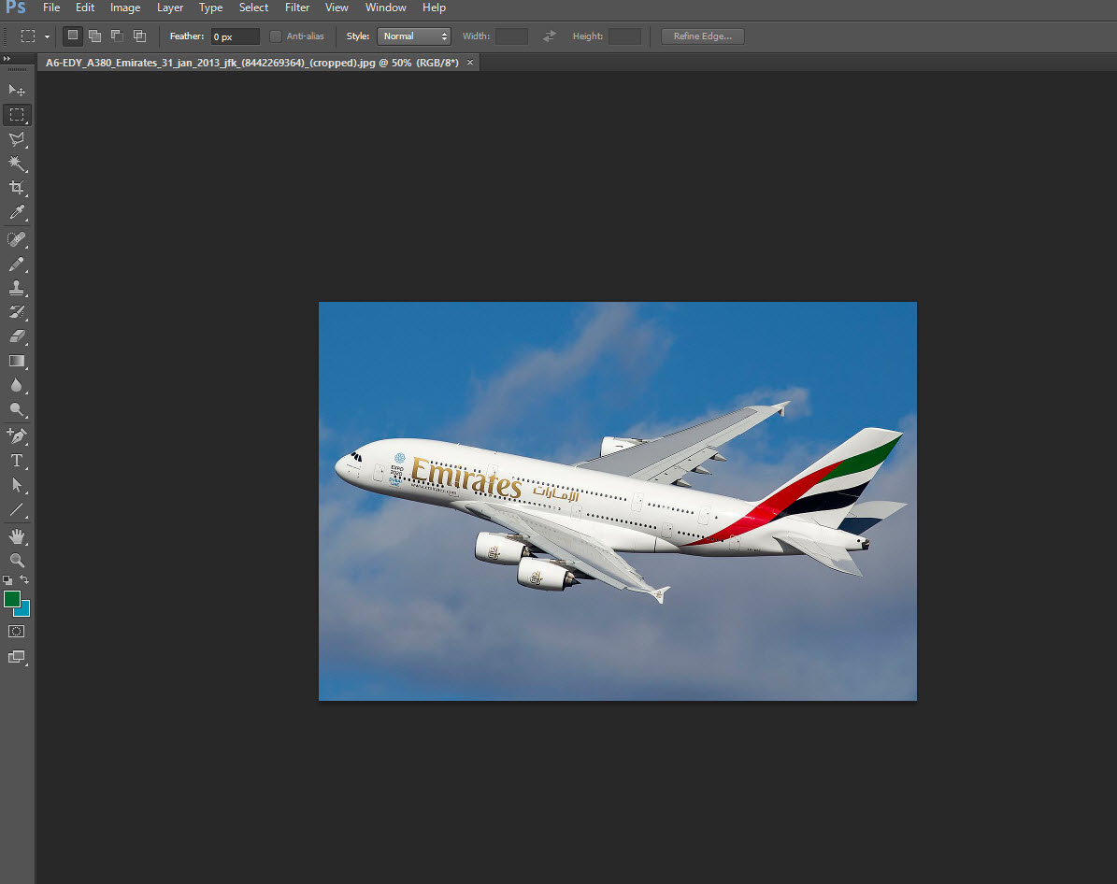The width and height of the screenshot is (1117, 884).
Task: Close the A6-EDY_A380_Emirates document tab
Action: (470, 63)
